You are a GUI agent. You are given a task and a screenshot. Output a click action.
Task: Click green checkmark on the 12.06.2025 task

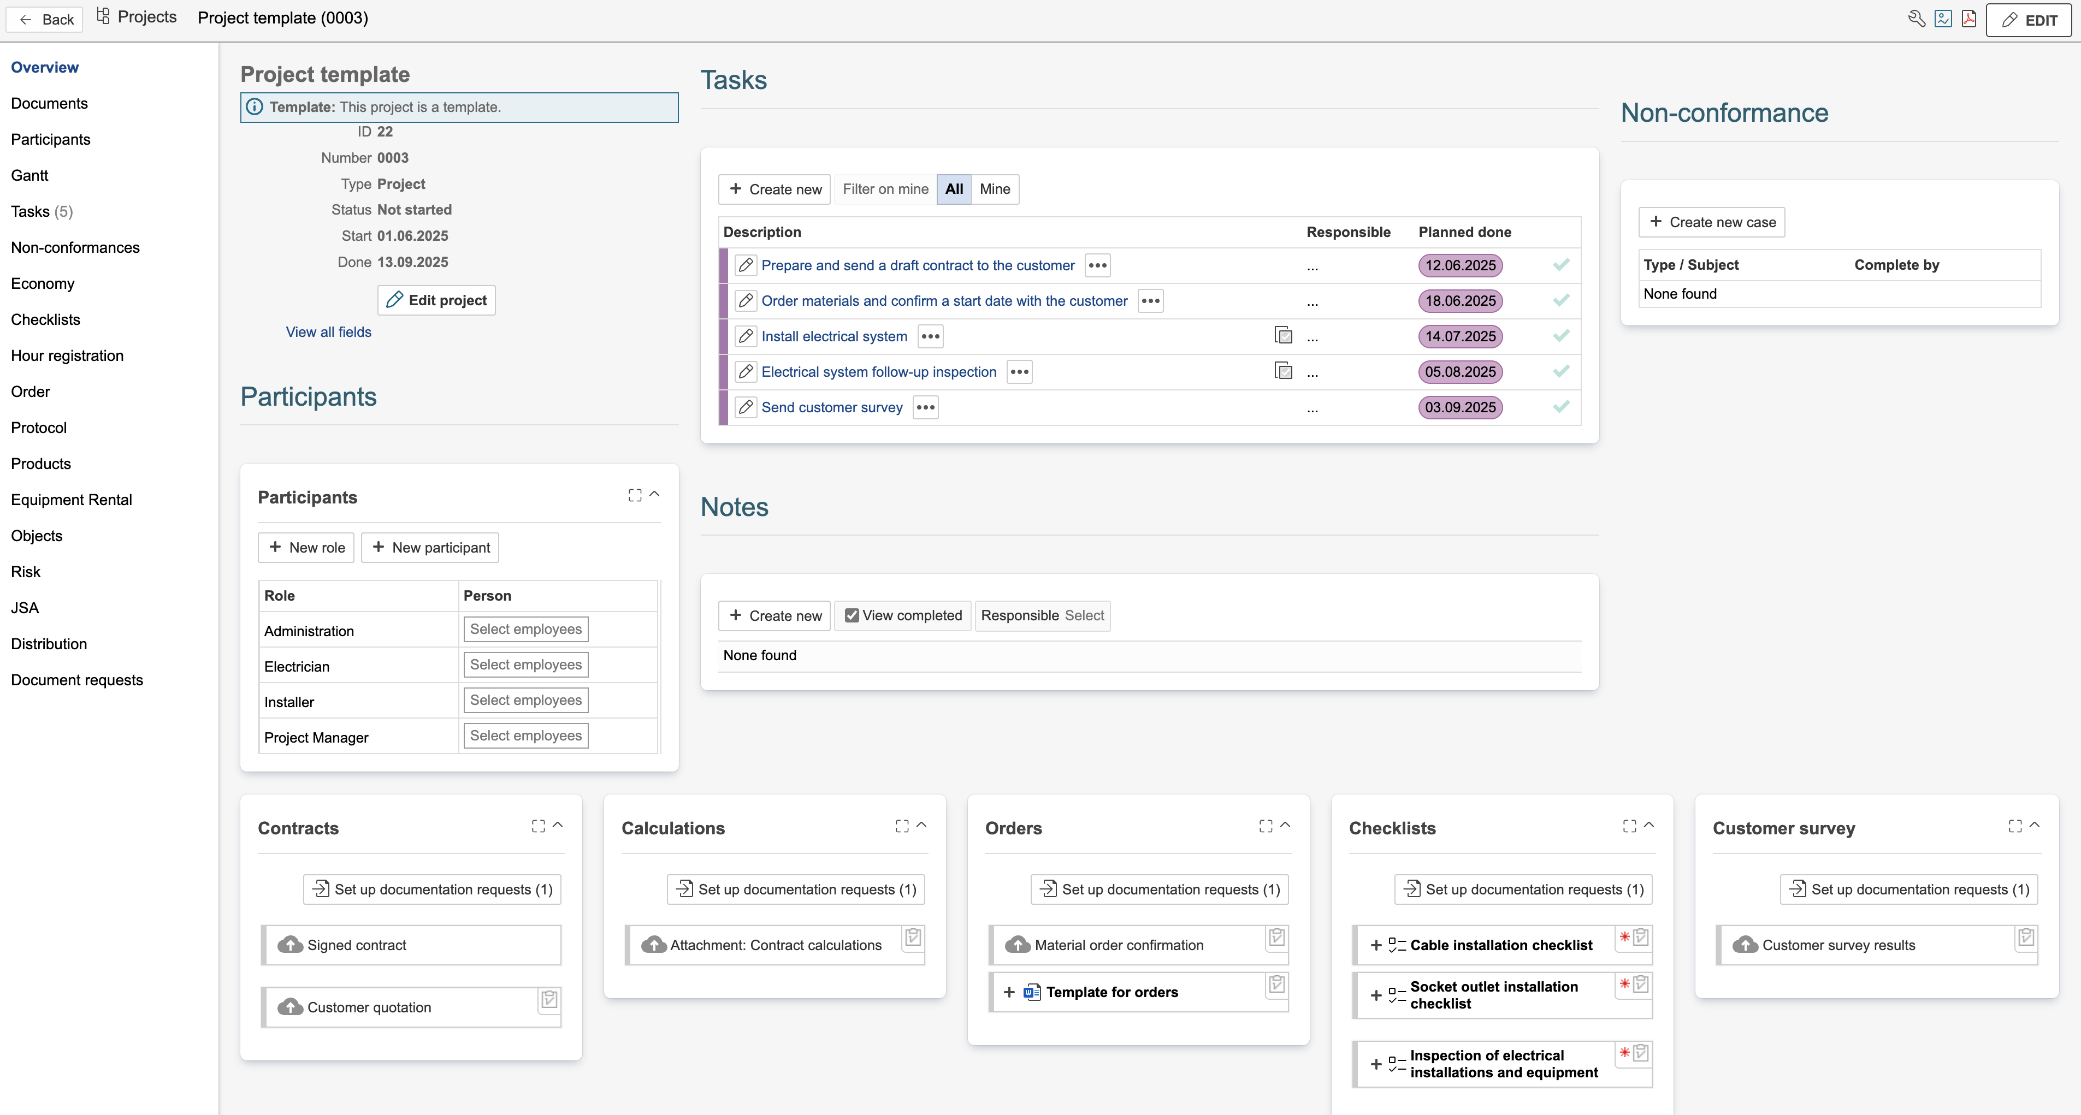click(x=1561, y=265)
